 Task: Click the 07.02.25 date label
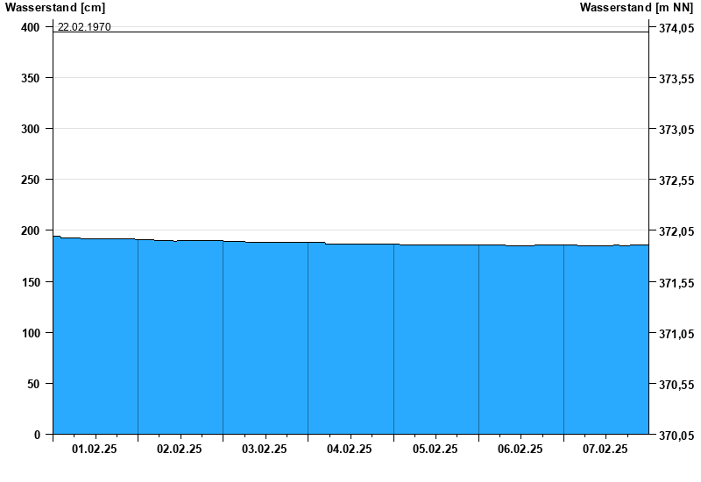(605, 450)
